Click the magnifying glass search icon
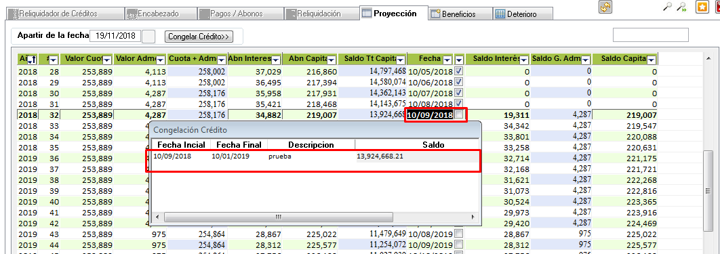 (668, 7)
